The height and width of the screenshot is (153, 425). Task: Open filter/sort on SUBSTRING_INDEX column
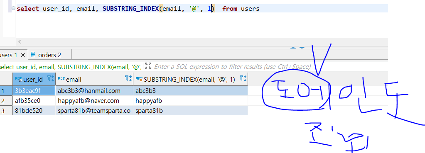[x=243, y=79]
